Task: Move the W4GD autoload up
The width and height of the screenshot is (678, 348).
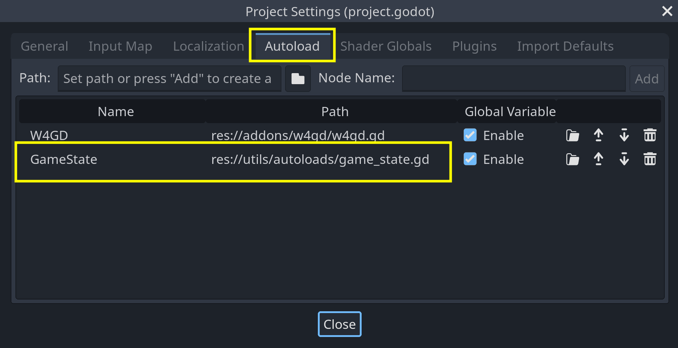Action: [598, 136]
